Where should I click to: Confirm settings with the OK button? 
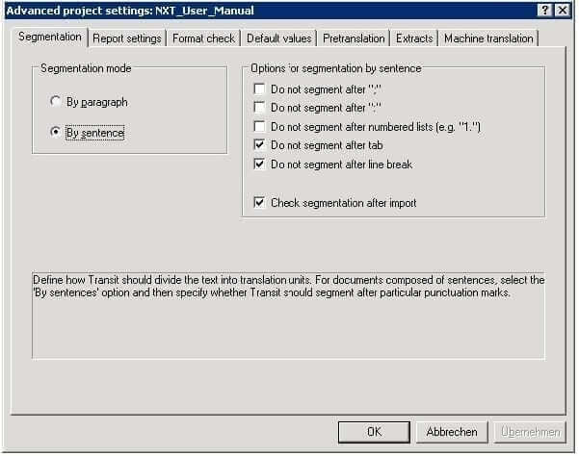click(374, 432)
